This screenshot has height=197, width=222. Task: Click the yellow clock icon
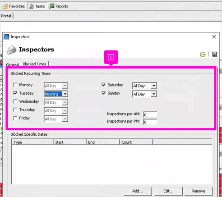(203, 54)
